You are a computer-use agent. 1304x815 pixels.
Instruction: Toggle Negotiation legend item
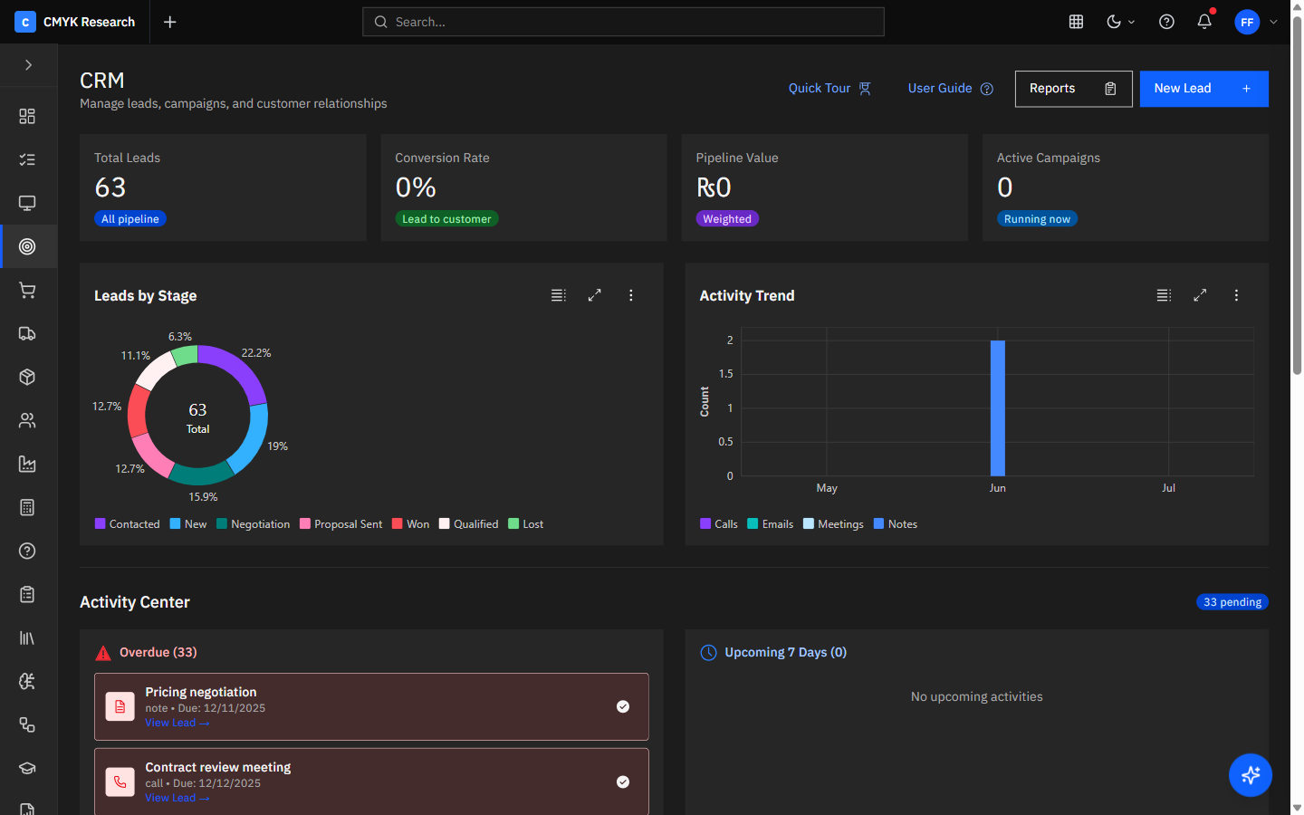point(254,524)
